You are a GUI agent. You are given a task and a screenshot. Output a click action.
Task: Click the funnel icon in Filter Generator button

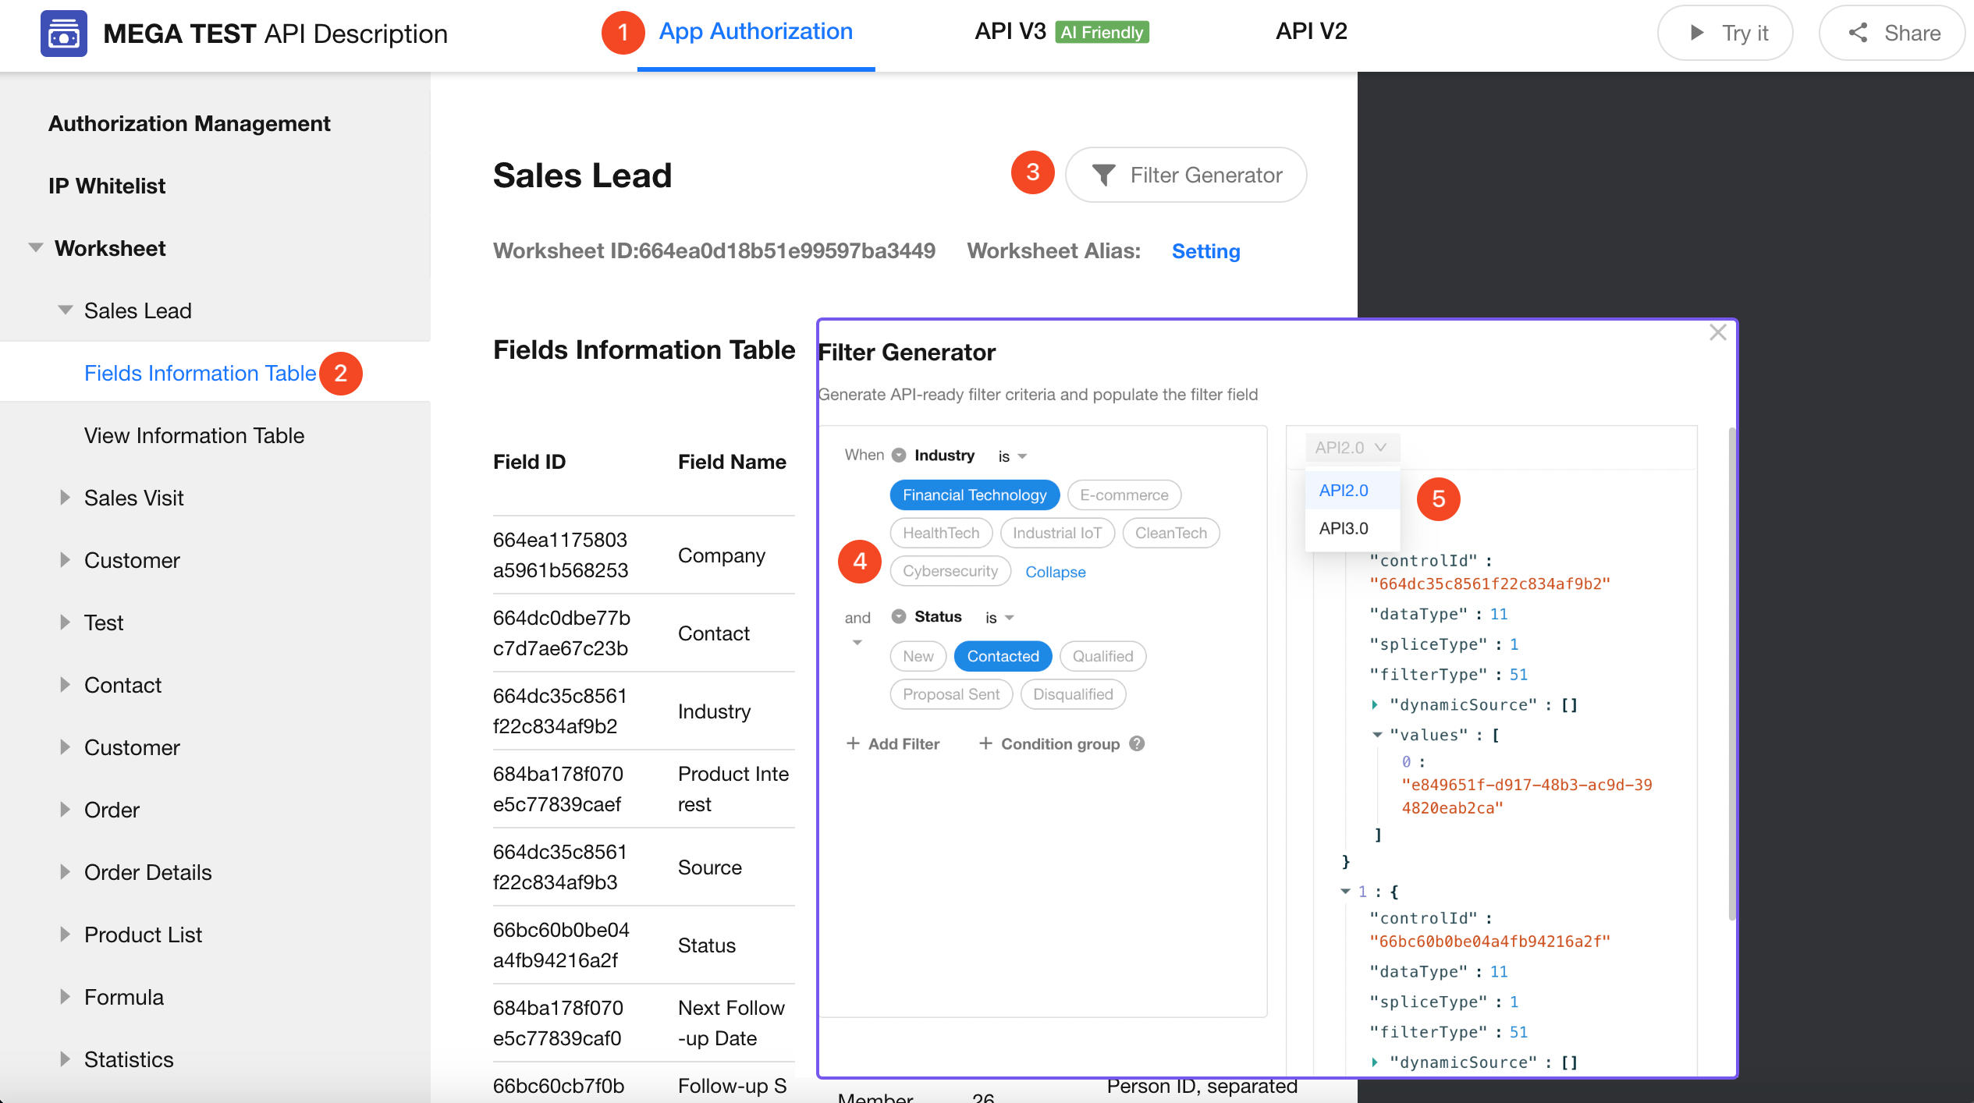(1103, 175)
